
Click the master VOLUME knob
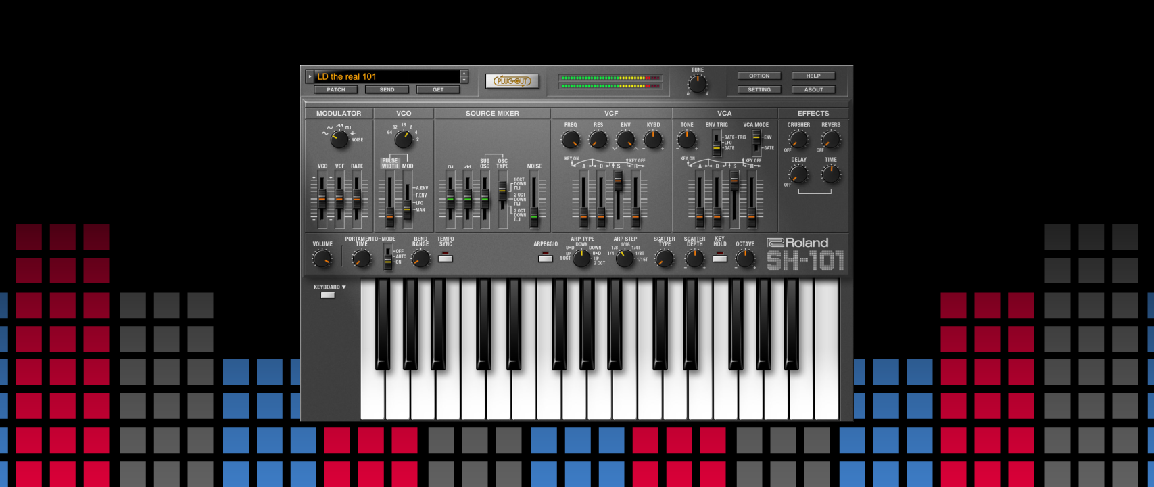point(322,258)
